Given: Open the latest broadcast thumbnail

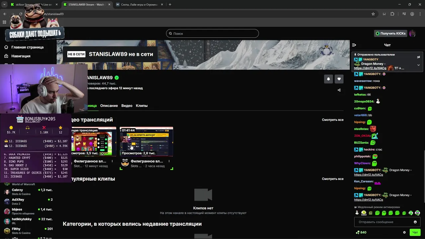Looking at the screenshot, I should coord(94,141).
